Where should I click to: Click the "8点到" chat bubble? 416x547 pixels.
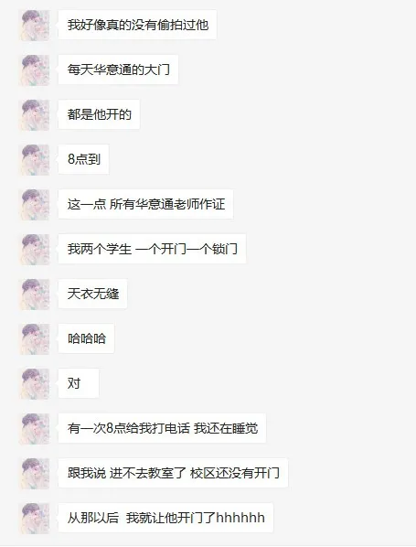(84, 159)
